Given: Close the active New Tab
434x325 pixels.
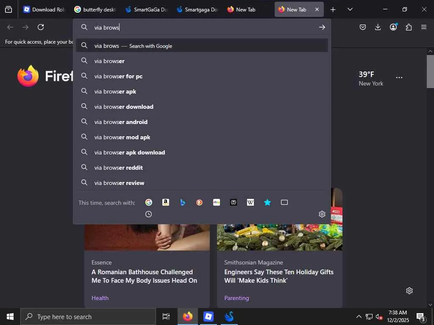Looking at the screenshot, I should point(317,9).
